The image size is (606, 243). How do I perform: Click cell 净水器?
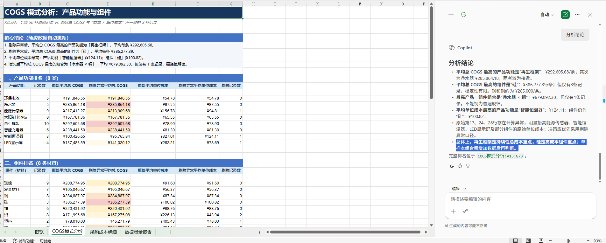click(x=17, y=105)
